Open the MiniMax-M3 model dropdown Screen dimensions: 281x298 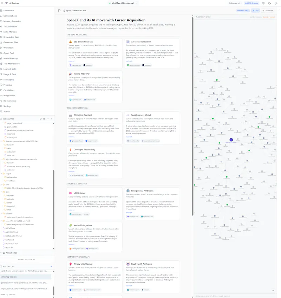point(123,3)
